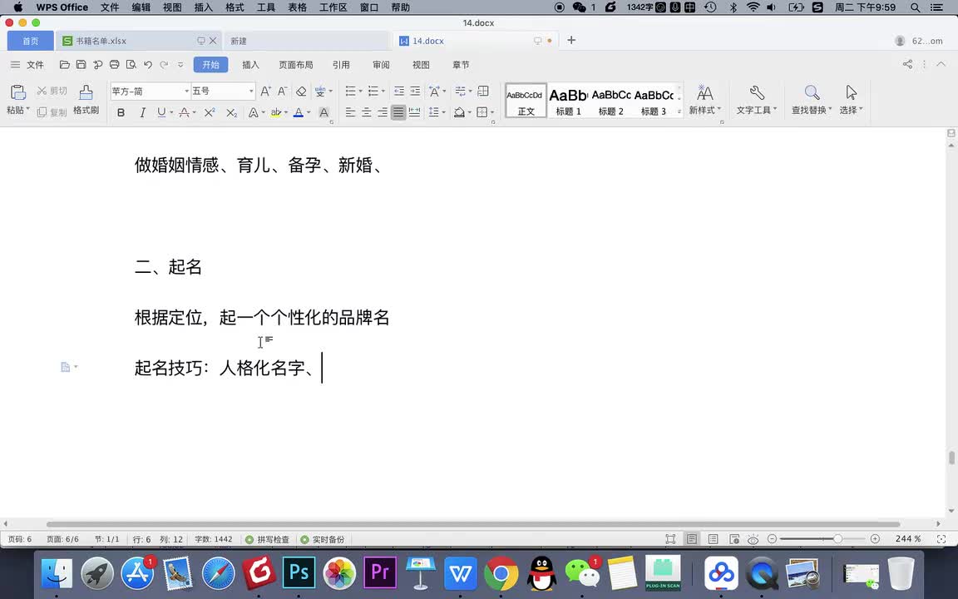Clear formatting with the eraser icon
Screen dimensions: 958x599
(x=301, y=91)
